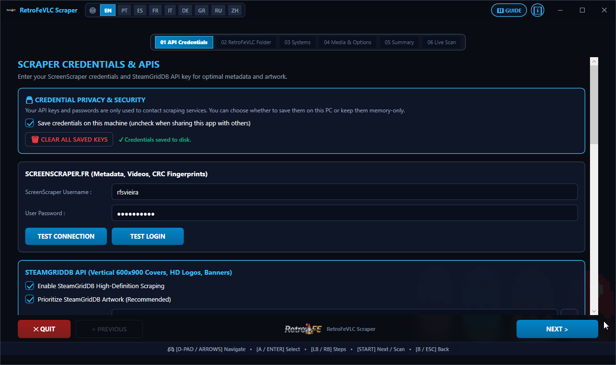The image size is (616, 365).
Task: Click the padlock icon beside Credential Privacy
Action: tap(29, 100)
